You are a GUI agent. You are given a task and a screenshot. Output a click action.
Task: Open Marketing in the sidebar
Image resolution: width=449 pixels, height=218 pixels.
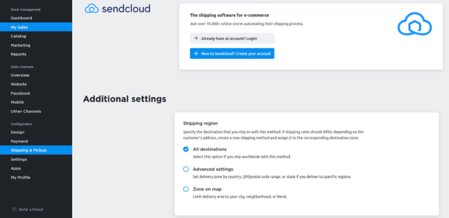(x=36, y=45)
